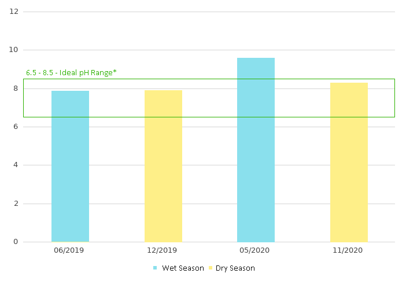This screenshot has height=288, width=406.
Task: Click the 11/2020 x-axis label
Action: coord(349,250)
